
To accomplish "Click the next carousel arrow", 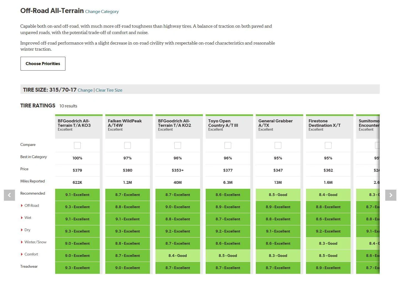I will [x=391, y=195].
